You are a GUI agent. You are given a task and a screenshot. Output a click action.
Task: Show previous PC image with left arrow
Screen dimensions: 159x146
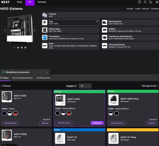[5, 30]
